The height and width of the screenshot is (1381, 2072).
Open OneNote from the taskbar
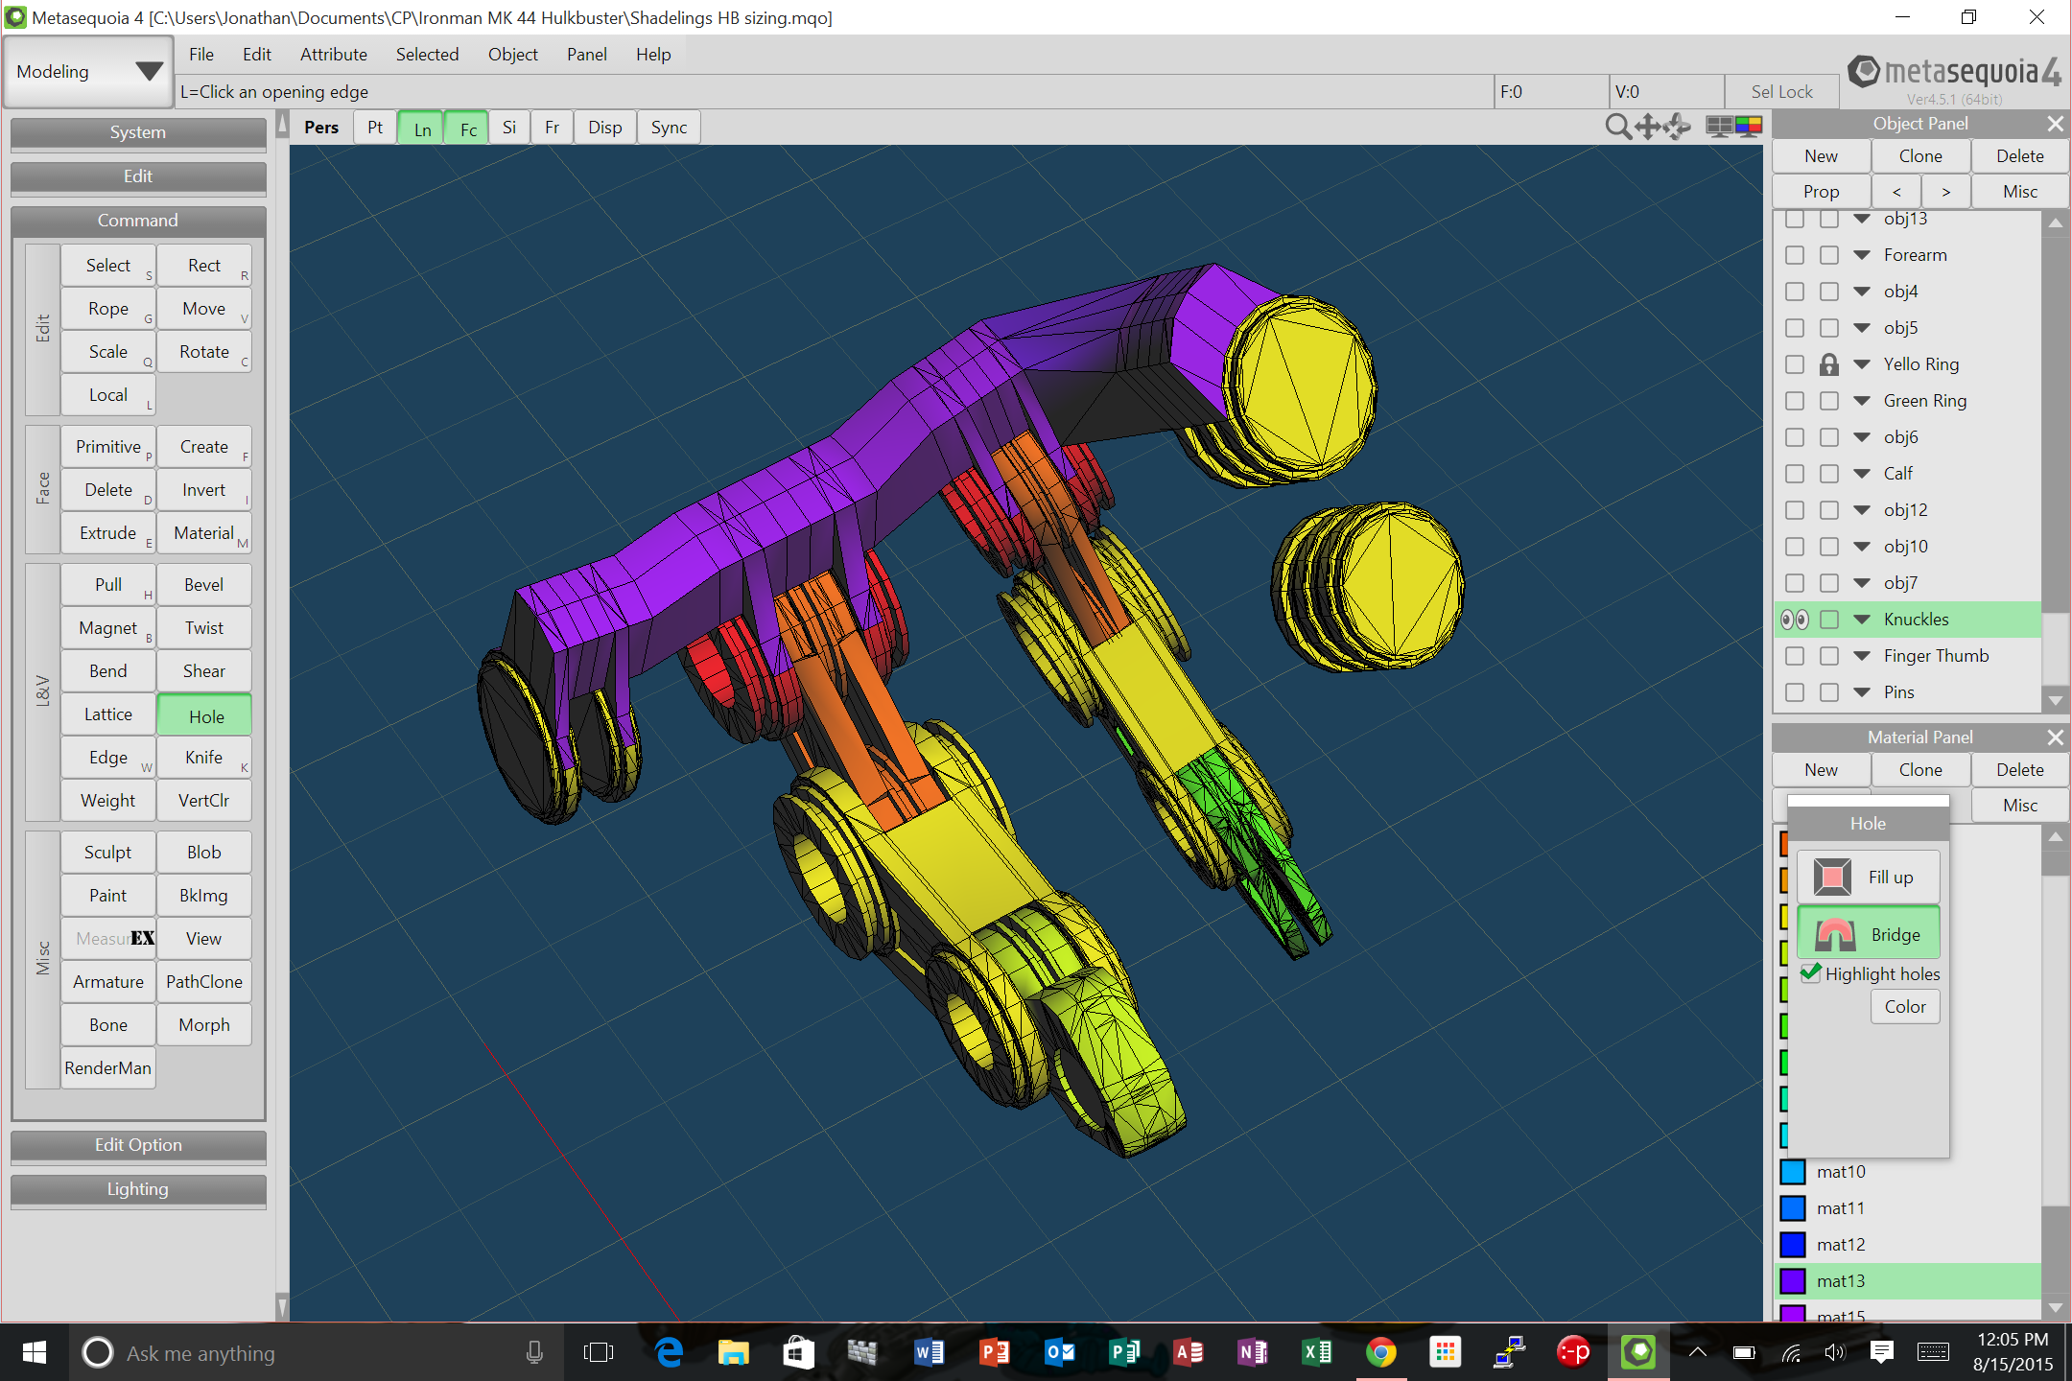click(x=1252, y=1352)
